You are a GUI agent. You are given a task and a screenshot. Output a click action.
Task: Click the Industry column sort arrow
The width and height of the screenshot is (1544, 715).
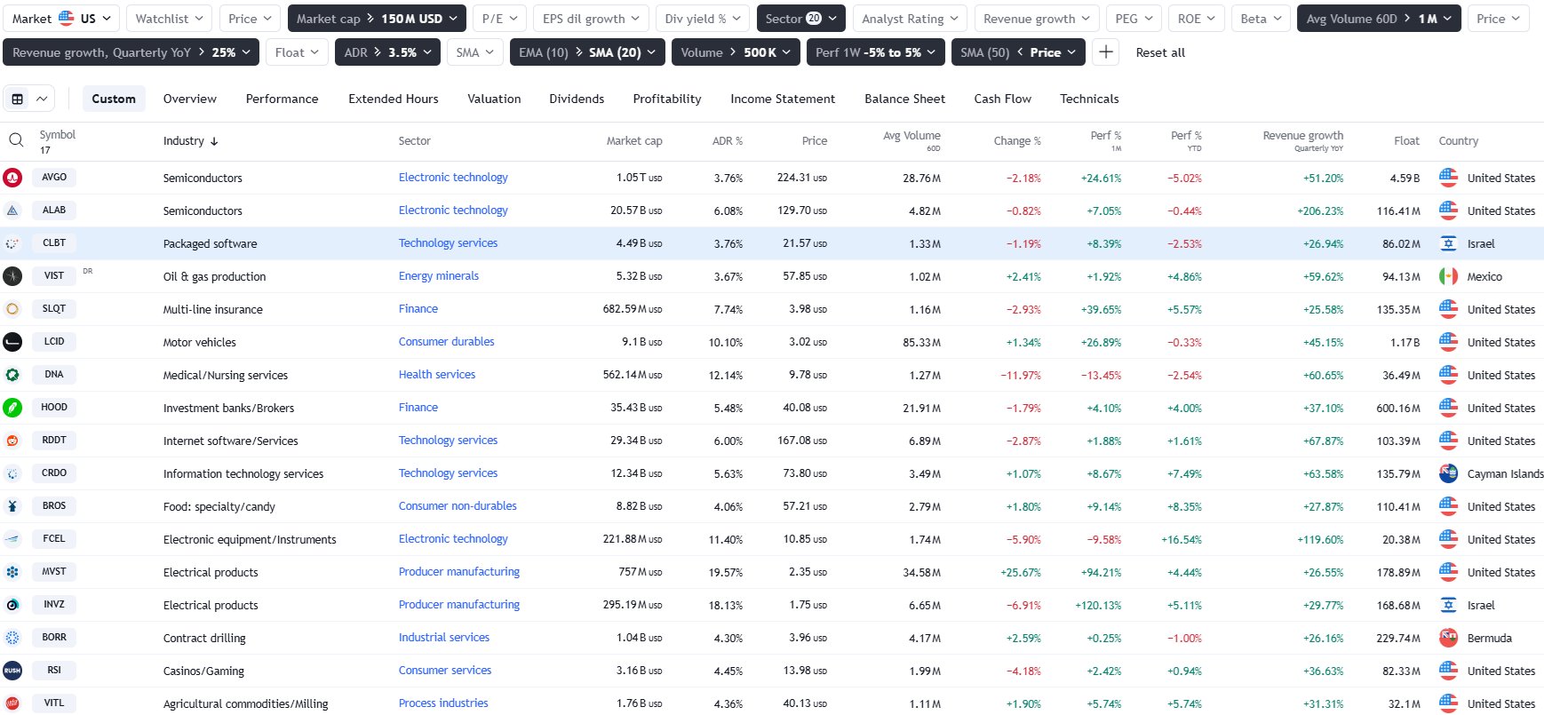point(214,141)
